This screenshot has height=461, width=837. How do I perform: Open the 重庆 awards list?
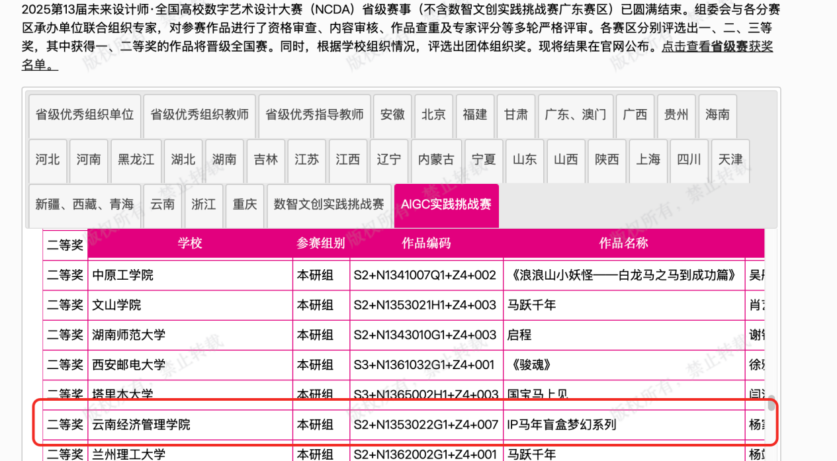244,205
